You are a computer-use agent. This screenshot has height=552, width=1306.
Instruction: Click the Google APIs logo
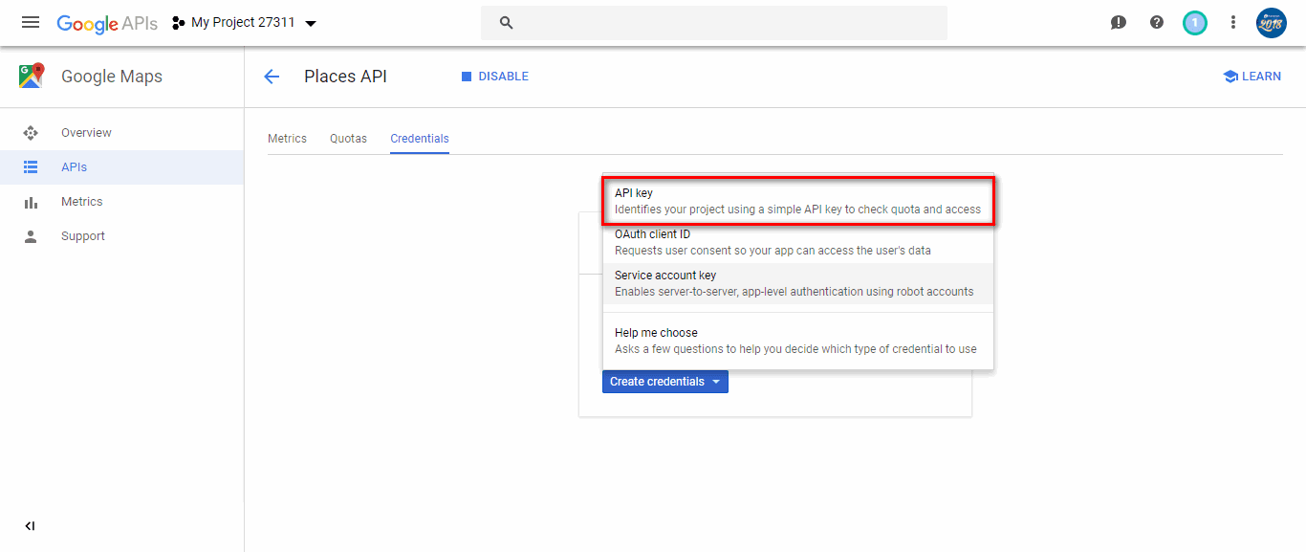coord(107,23)
